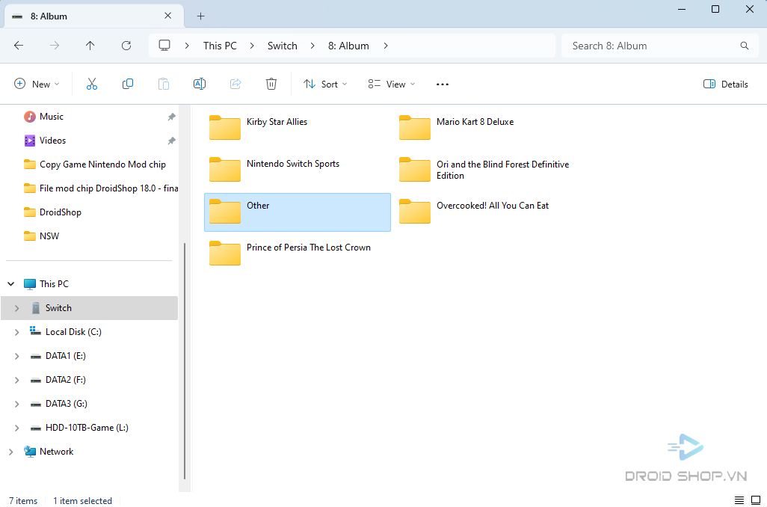Open Copy Game Nintendo Mod chip folder
767x507 pixels.
point(102,165)
